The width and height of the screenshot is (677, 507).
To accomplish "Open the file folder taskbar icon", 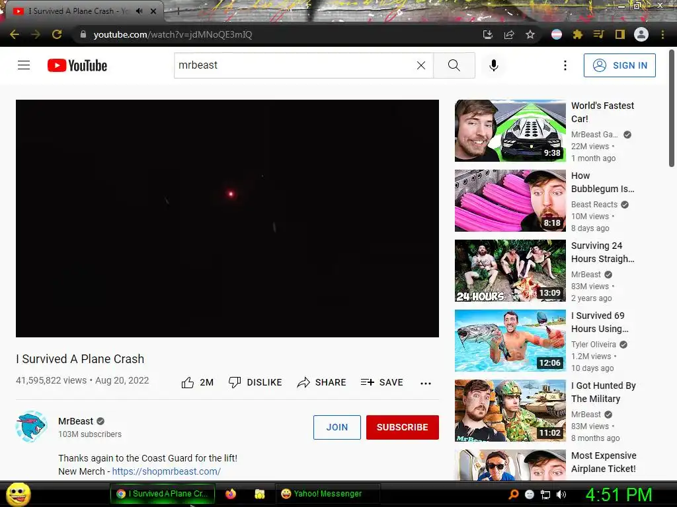I will click(259, 494).
